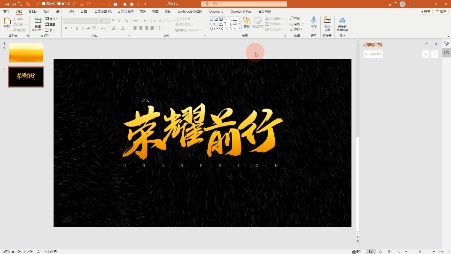Click Play All in animation pane
Image resolution: width=451 pixels, height=254 pixels.
(x=373, y=54)
